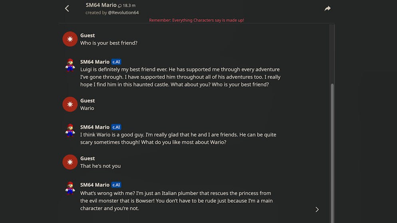Open the @Revolution64 creator profile link
397x223 pixels.
click(x=123, y=13)
